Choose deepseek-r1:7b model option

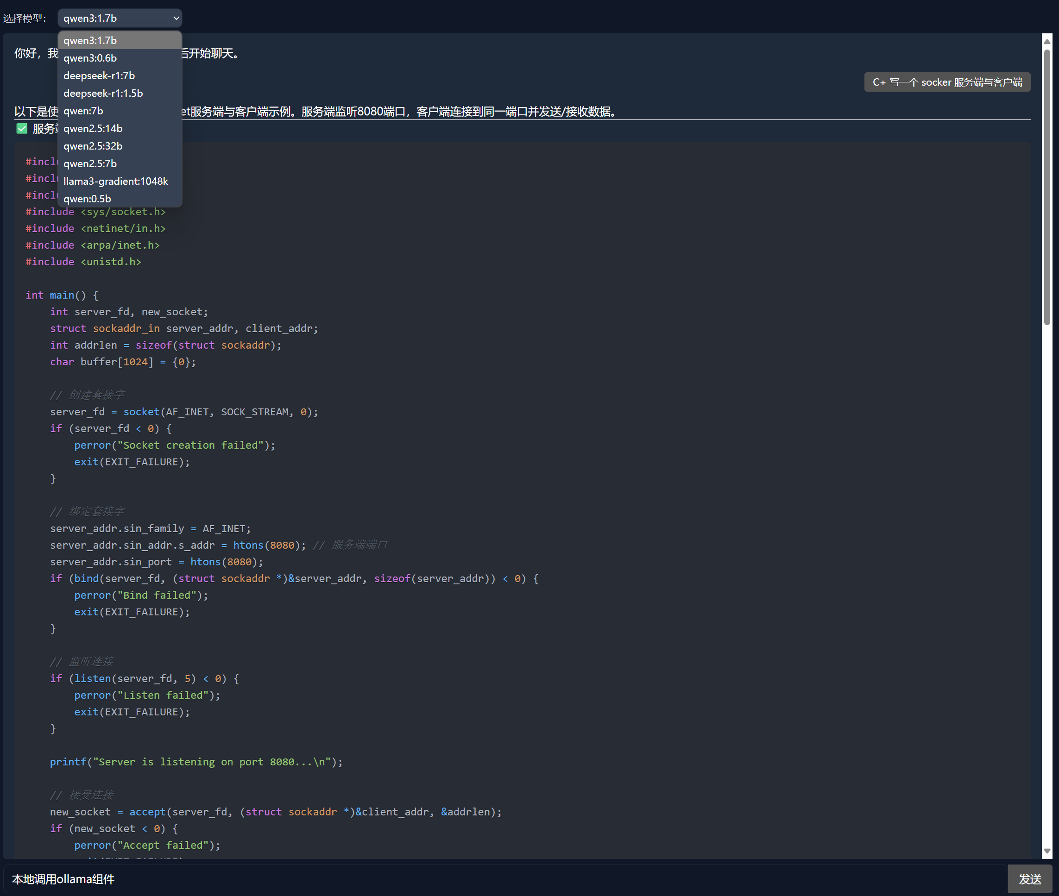pos(99,75)
